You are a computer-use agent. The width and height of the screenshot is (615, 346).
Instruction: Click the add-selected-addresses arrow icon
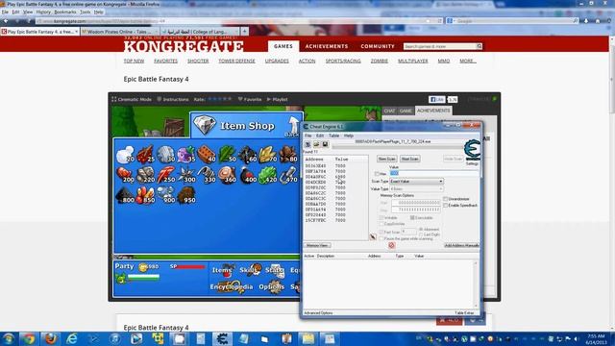[x=373, y=236]
